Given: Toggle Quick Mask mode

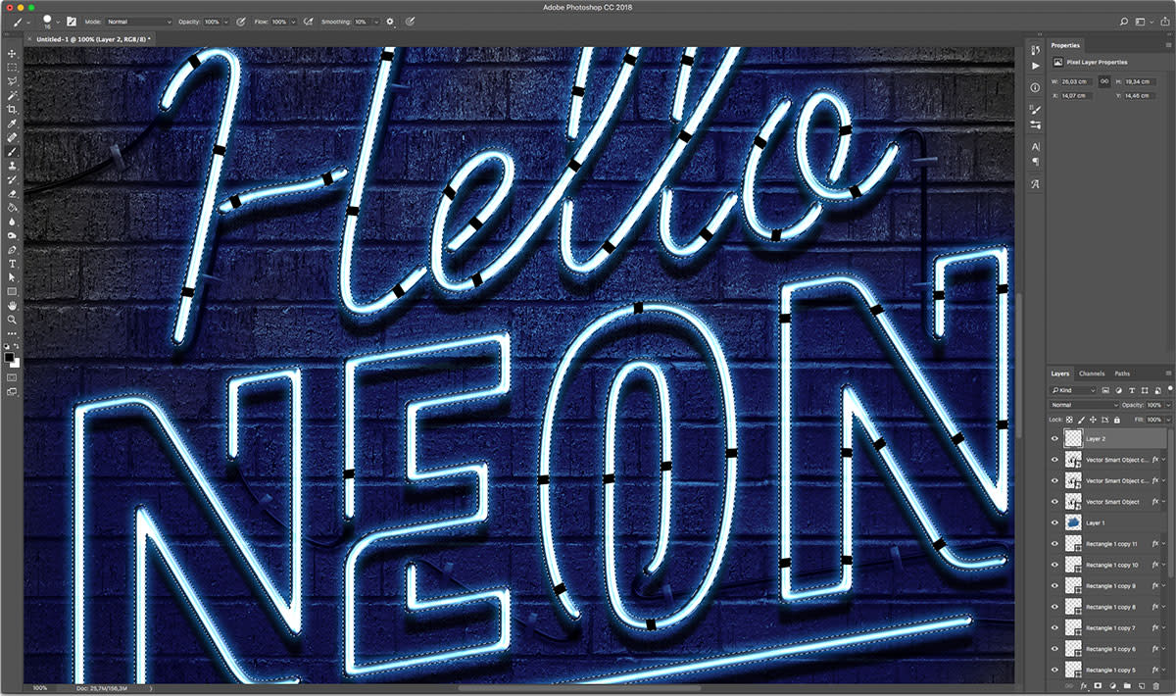Looking at the screenshot, I should tap(12, 376).
